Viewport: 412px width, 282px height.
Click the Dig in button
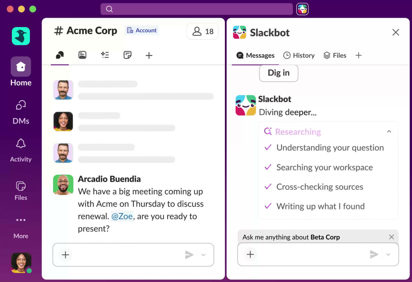pos(278,73)
